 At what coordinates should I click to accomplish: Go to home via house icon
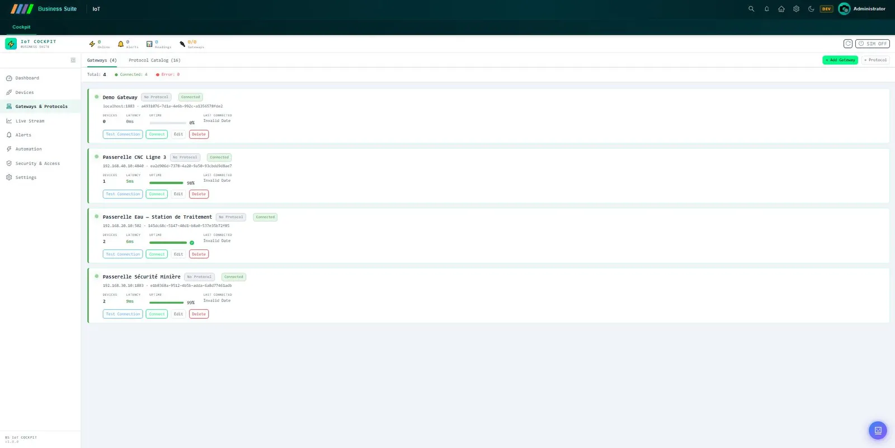(781, 9)
